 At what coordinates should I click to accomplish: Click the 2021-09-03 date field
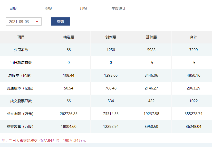click(19, 22)
